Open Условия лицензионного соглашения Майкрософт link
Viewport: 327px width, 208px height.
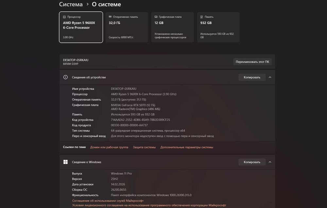(x=149, y=205)
